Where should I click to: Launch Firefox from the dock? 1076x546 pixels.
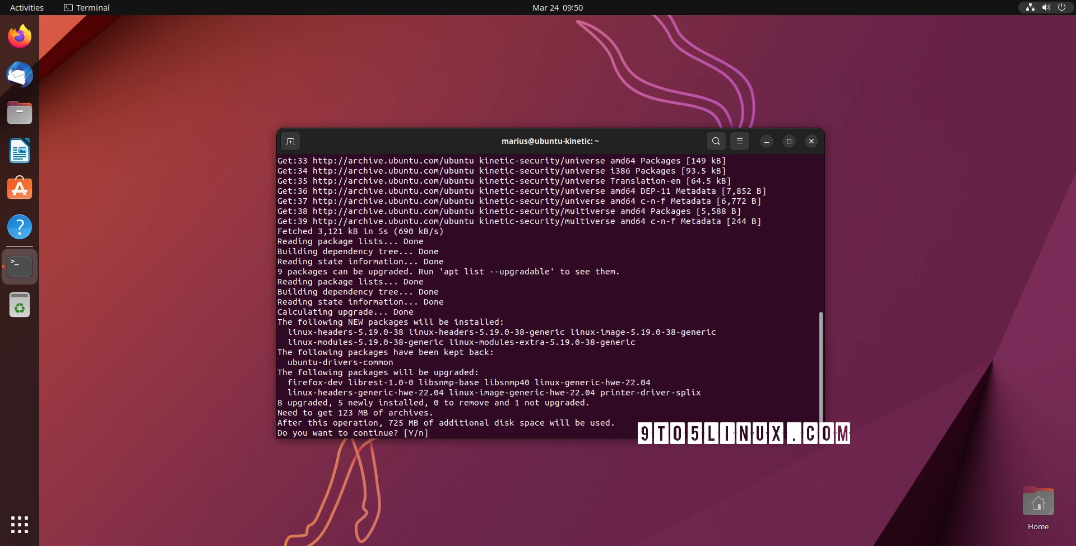[x=20, y=36]
